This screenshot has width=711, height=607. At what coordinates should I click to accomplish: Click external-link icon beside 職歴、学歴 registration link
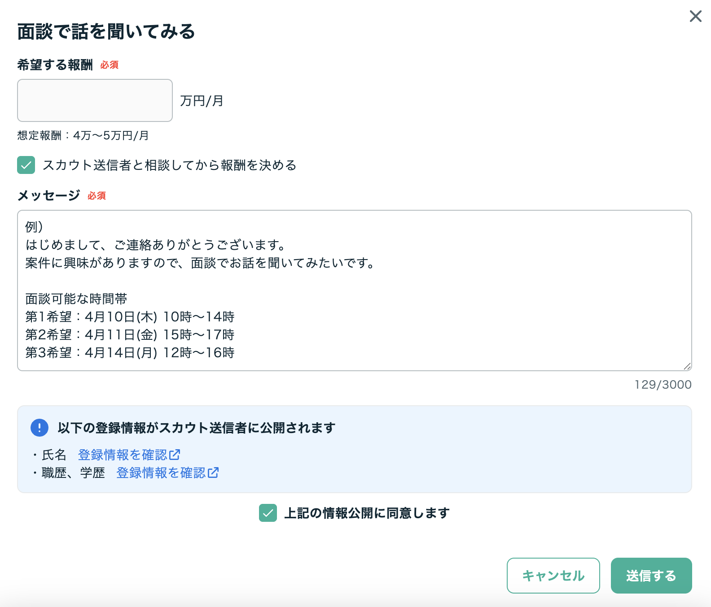pyautogui.click(x=213, y=473)
